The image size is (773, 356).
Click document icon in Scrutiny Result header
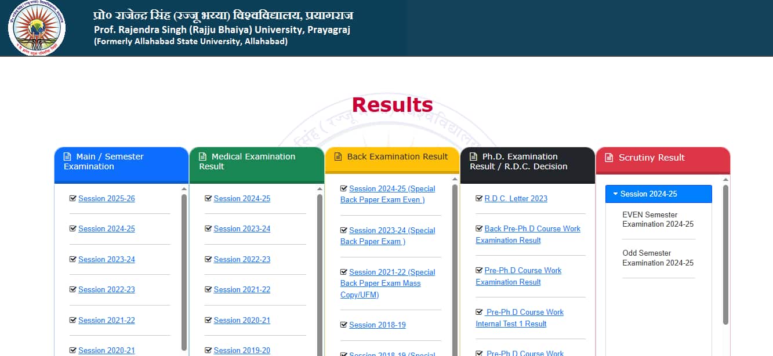pyautogui.click(x=609, y=158)
